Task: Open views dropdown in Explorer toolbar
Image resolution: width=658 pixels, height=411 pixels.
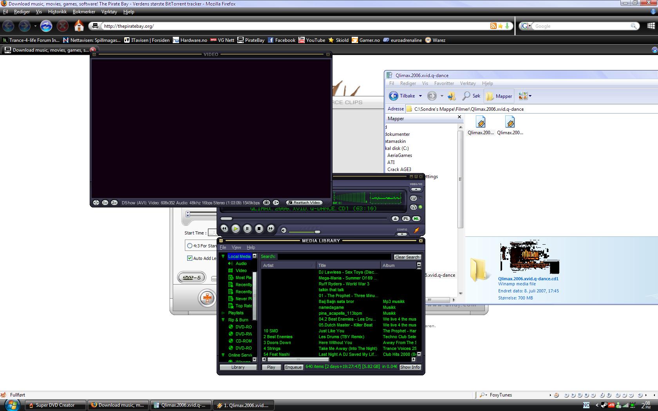Action: [530, 96]
